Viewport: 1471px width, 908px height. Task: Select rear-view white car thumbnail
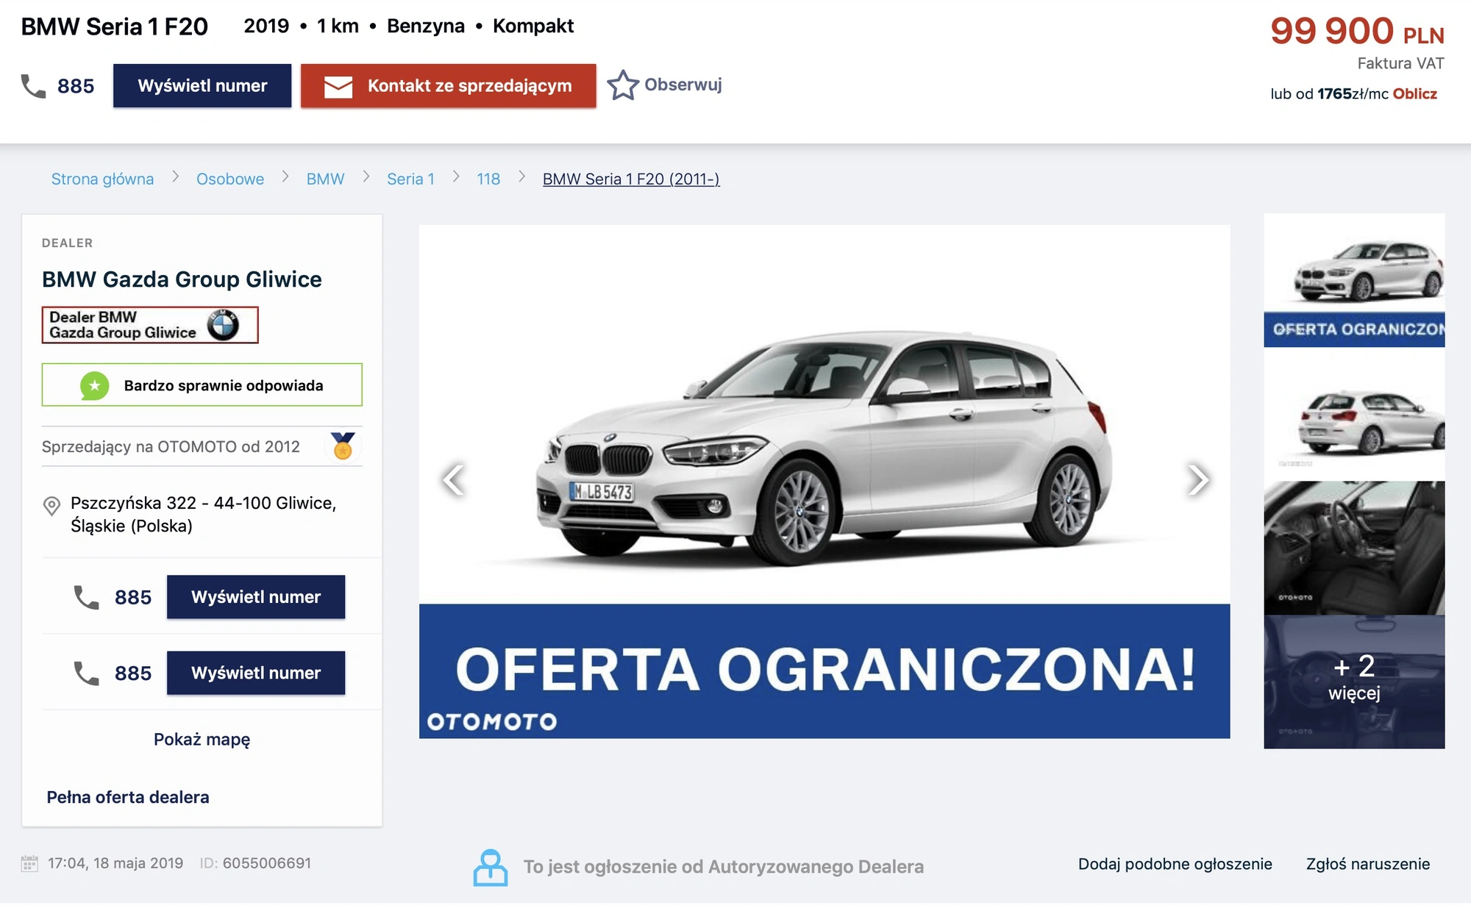pos(1354,414)
